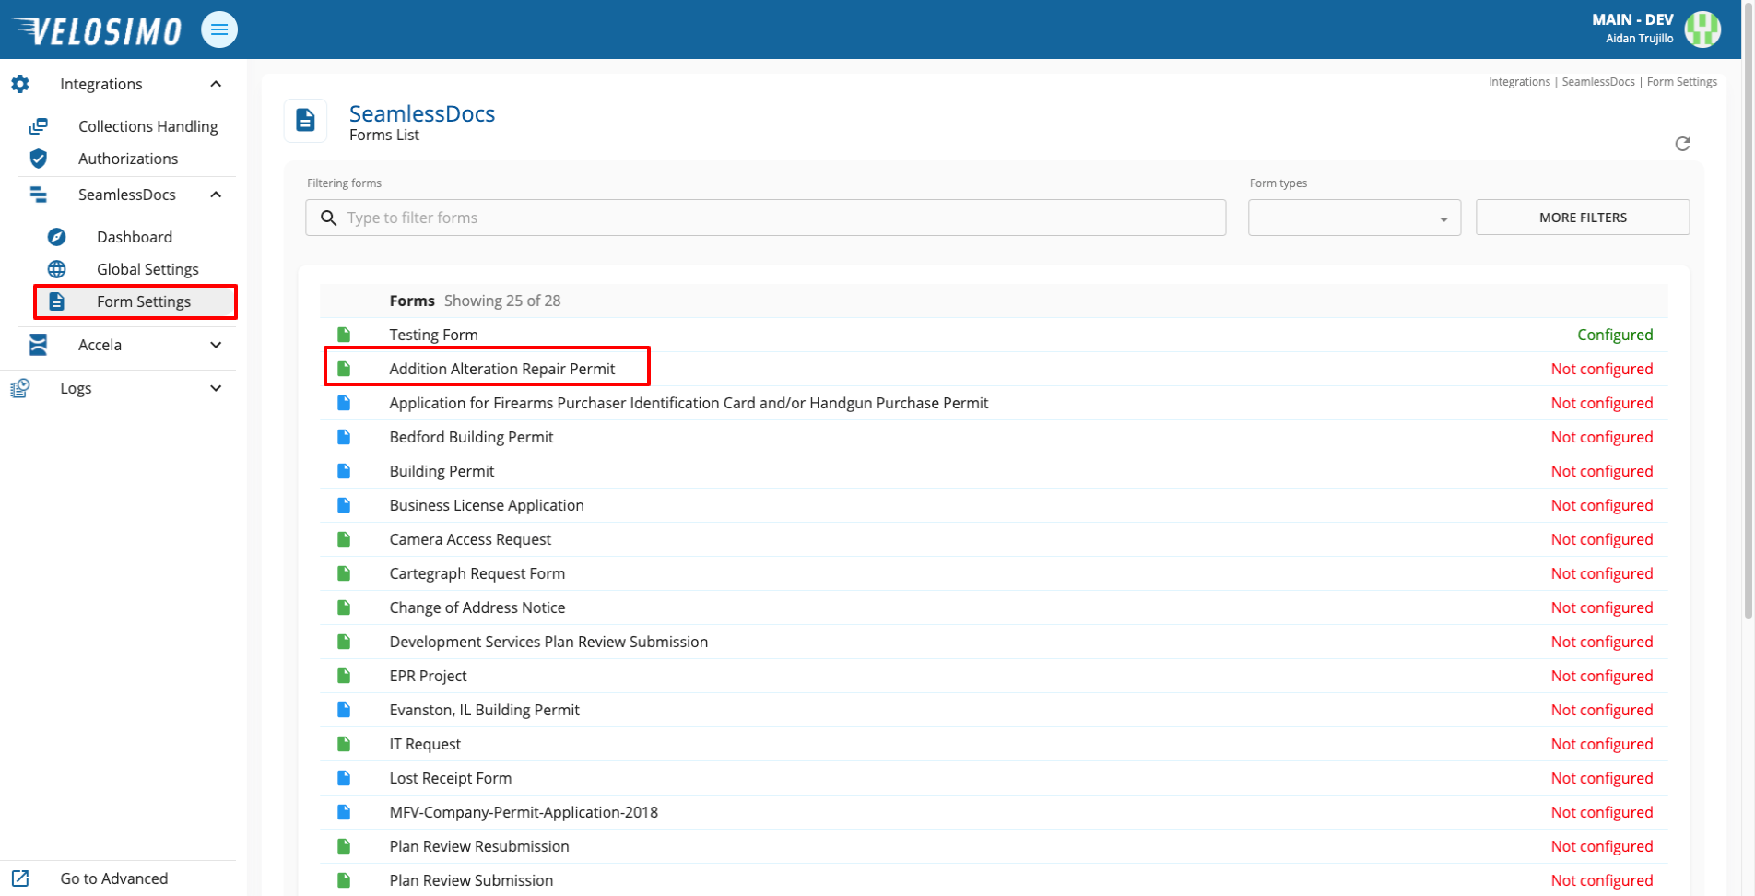
Task: Click the SeamlessDocs breadcrumb link
Action: [x=1598, y=82]
